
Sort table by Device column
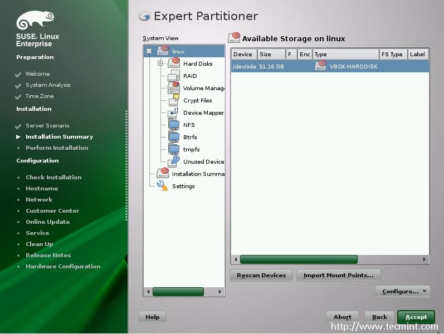[x=244, y=54]
